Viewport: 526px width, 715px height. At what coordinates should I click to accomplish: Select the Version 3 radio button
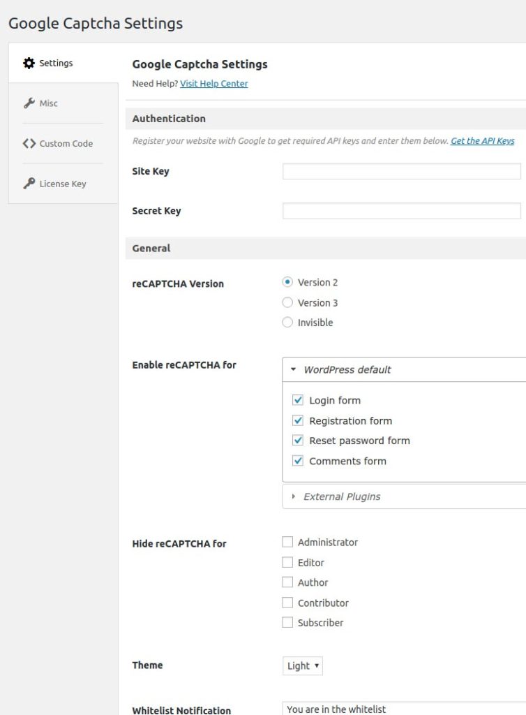pyautogui.click(x=287, y=302)
